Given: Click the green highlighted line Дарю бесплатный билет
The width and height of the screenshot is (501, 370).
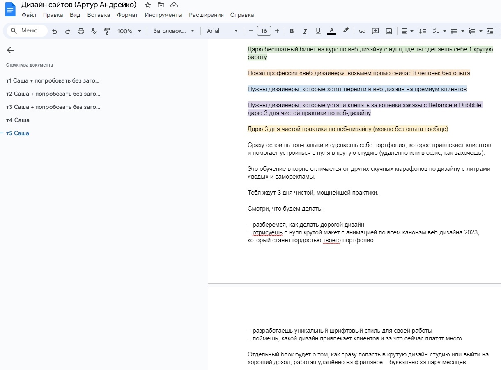Looking at the screenshot, I should point(370,53).
